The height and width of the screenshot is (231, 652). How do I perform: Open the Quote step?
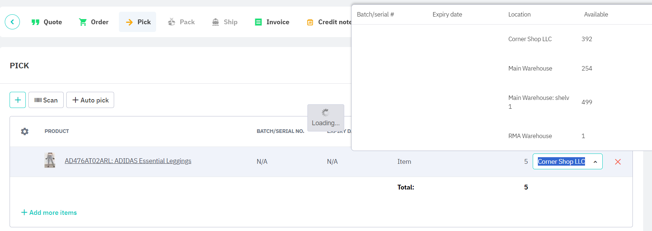pyautogui.click(x=47, y=22)
